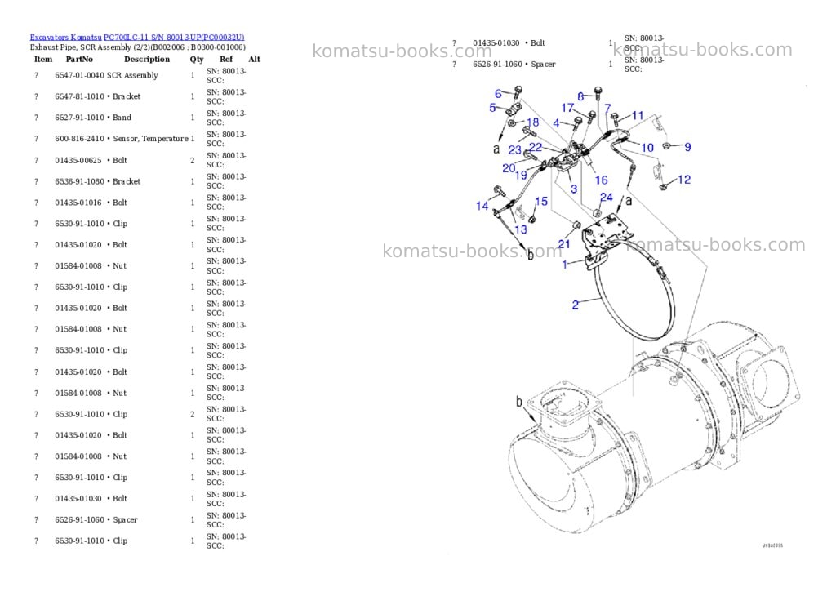Click callout number 9 in the diagram
The height and width of the screenshot is (592, 836).
click(x=687, y=147)
